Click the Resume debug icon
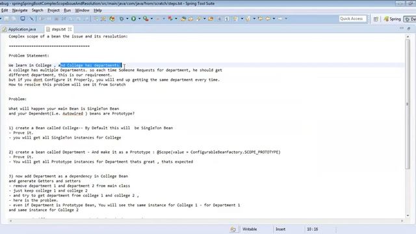This screenshot has height=234, width=416. 42,19
